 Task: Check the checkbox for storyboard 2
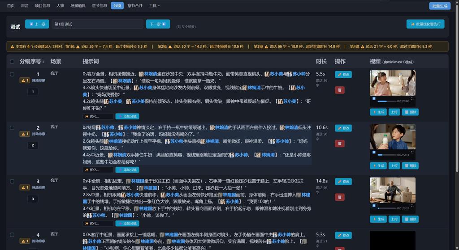click(12, 127)
